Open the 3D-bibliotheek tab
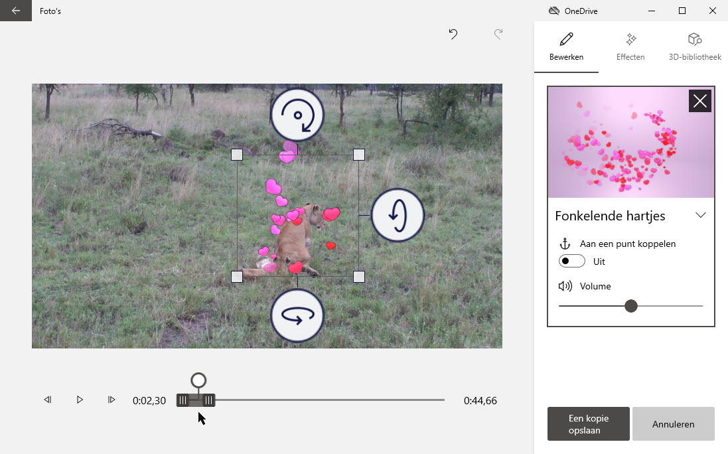Viewport: 728px width, 454px height. click(x=695, y=47)
